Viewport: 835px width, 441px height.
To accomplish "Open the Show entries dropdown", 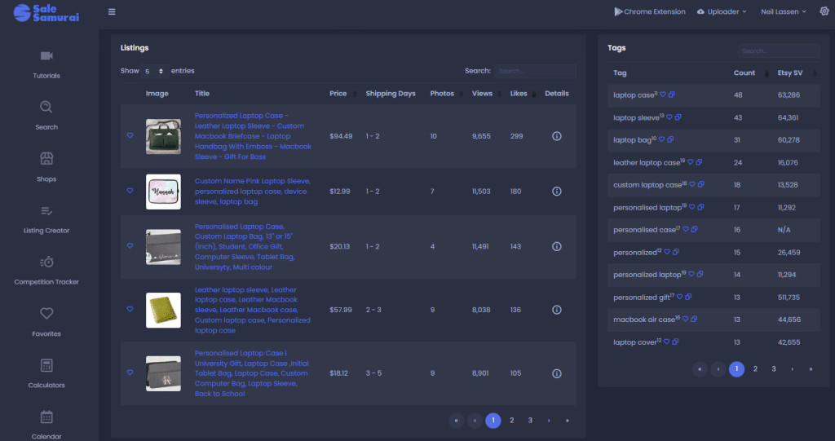I will tap(154, 71).
